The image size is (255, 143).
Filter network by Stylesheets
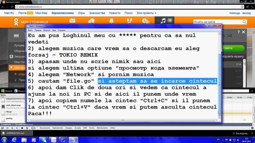(x=57, y=128)
